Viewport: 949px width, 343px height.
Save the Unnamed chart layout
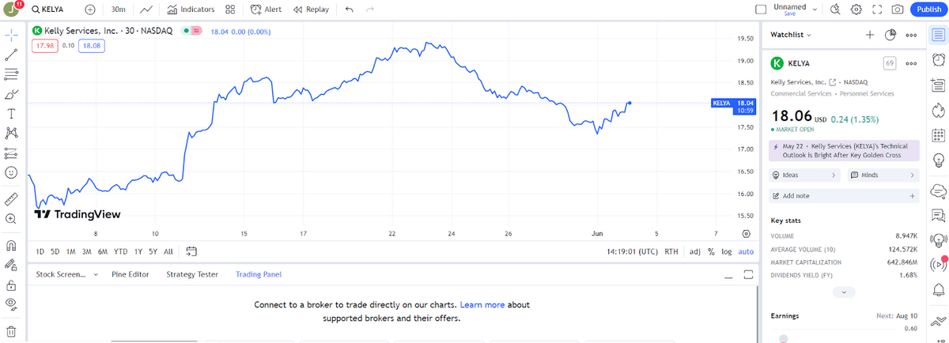point(789,14)
